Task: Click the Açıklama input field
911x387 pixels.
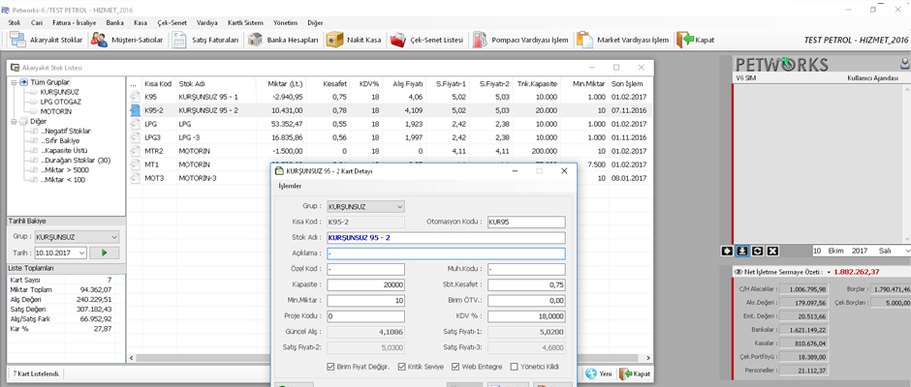Action: [446, 253]
